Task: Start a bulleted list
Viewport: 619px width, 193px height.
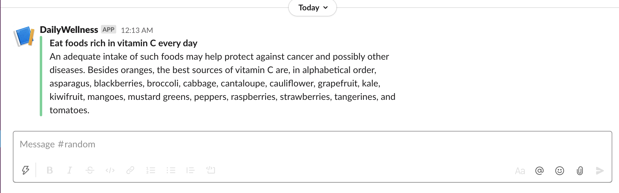Action: [171, 170]
